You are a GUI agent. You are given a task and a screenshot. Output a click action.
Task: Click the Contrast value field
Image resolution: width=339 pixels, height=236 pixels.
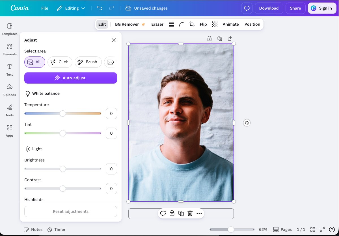click(x=111, y=189)
